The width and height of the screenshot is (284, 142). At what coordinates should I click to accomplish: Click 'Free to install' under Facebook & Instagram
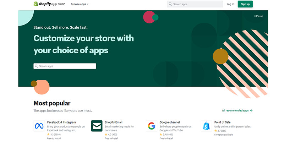54,138
